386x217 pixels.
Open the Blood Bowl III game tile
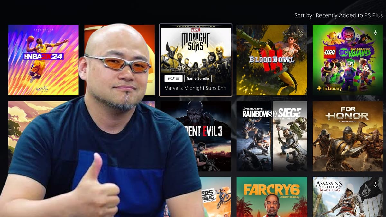click(272, 60)
